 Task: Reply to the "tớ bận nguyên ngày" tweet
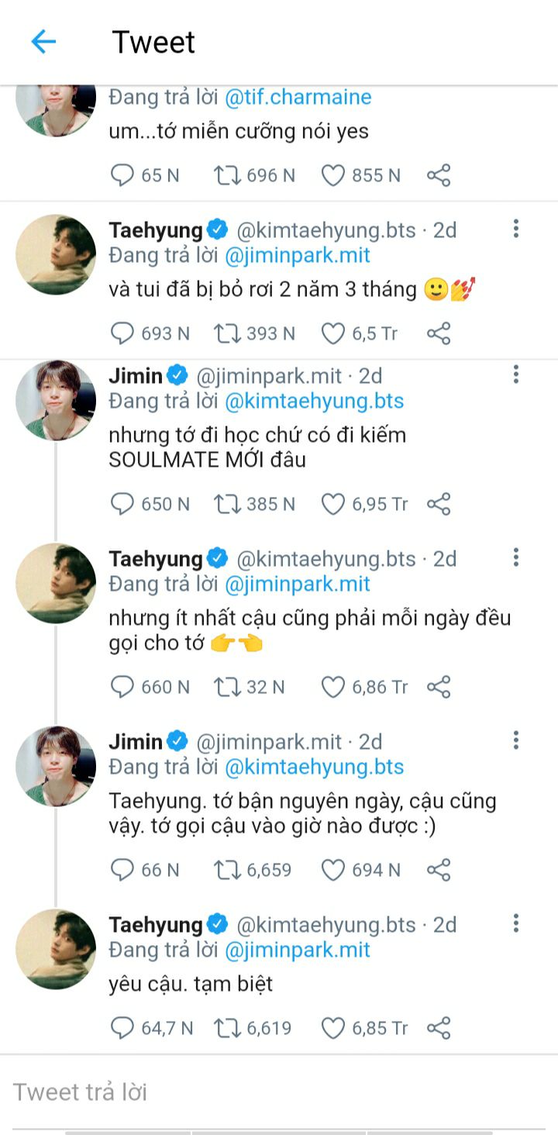(122, 870)
